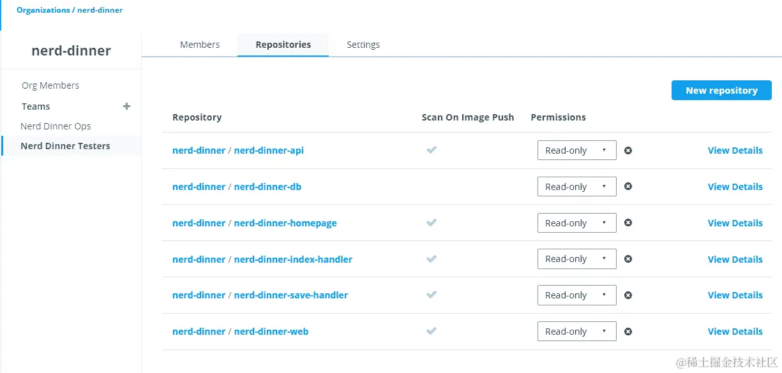The image size is (782, 373).
Task: Remove nerd-dinner-save-handler using its x icon
Action: click(x=628, y=295)
